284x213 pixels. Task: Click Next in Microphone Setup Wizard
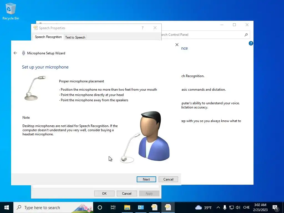pyautogui.click(x=146, y=179)
